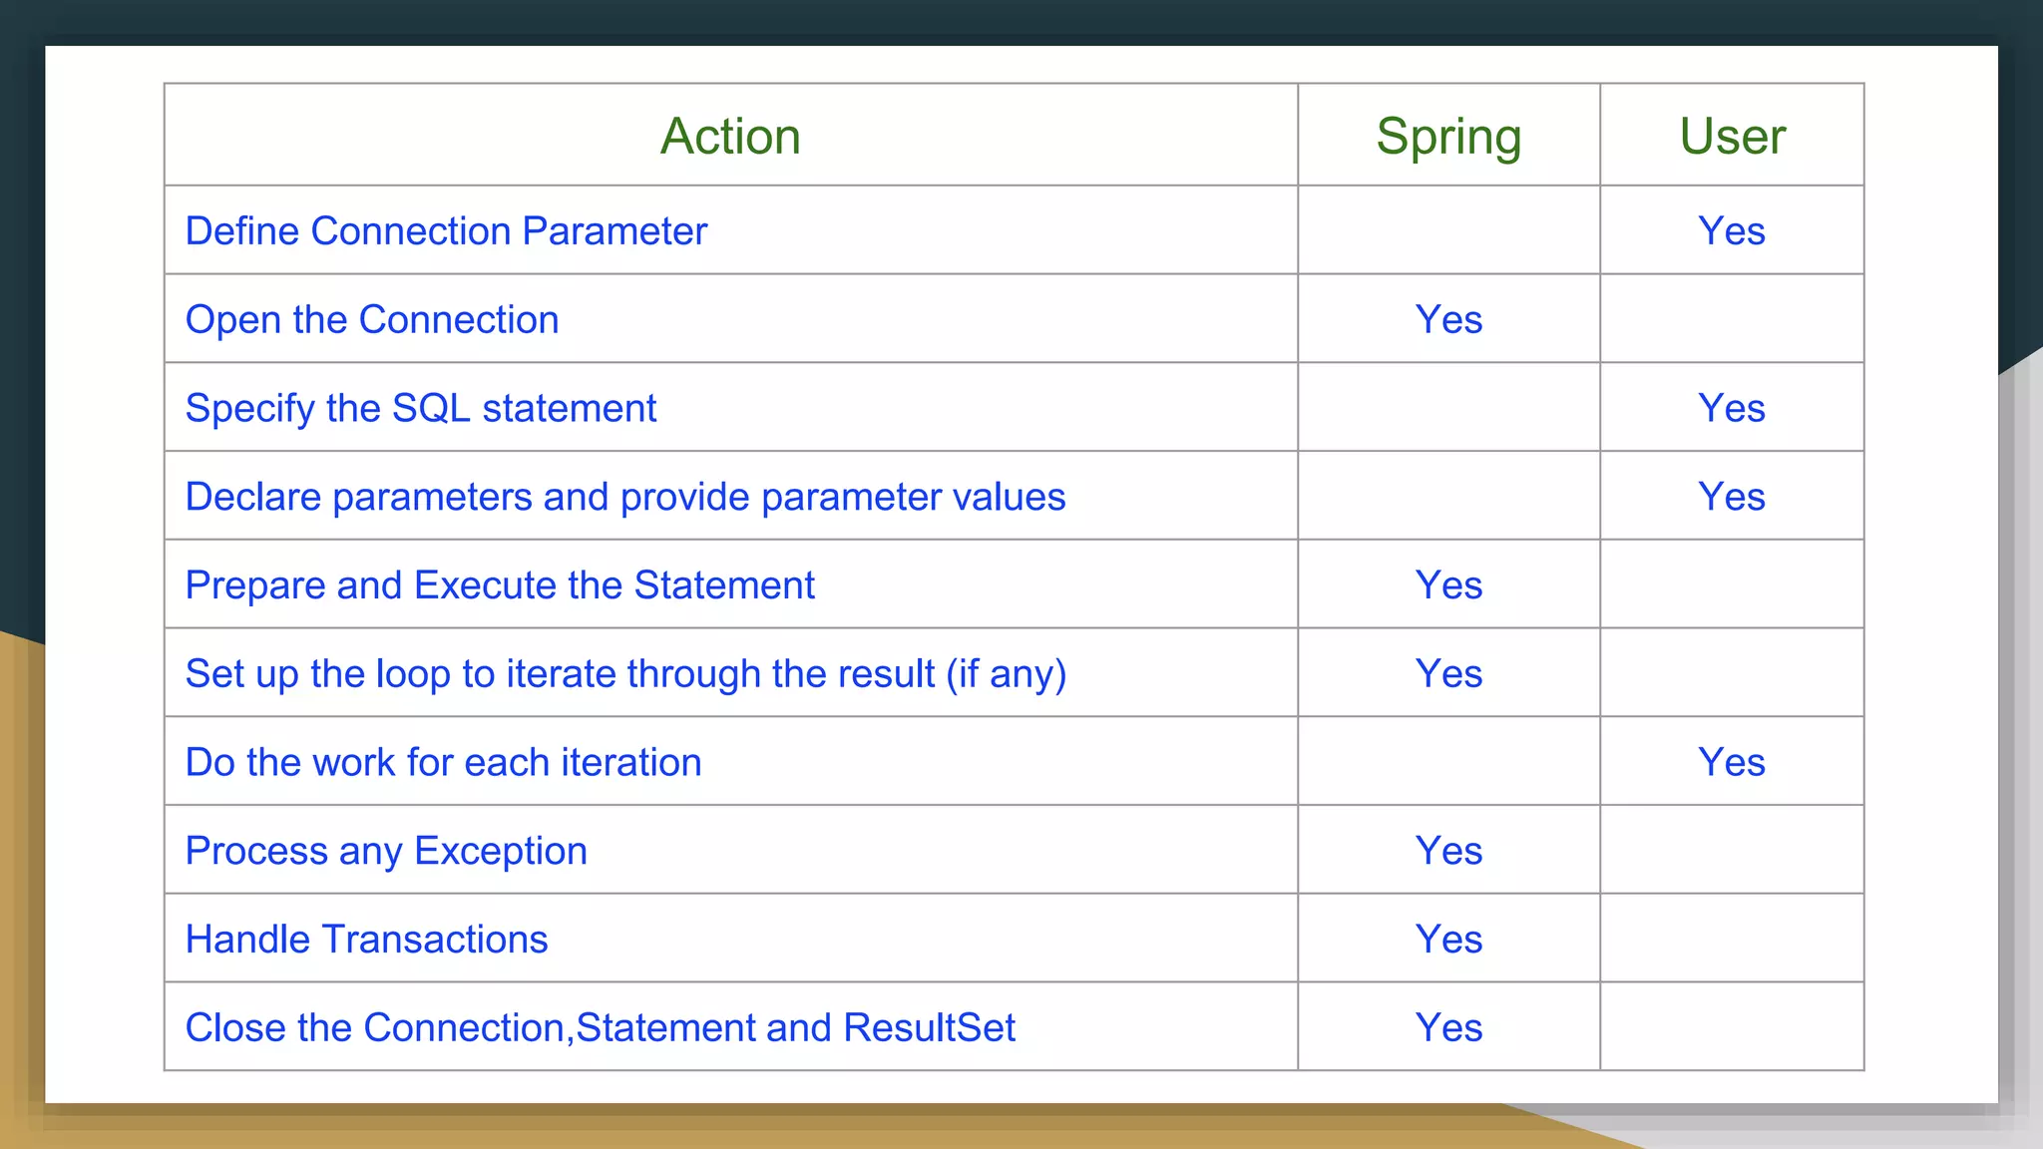Select the Define Connection Parameter row text
Screen dimensions: 2043x1149
pos(446,230)
